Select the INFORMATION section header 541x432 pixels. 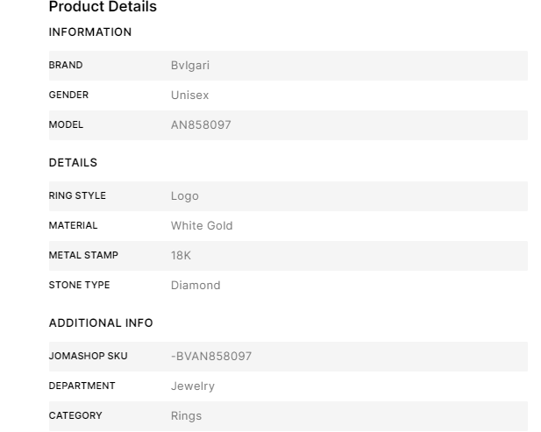pos(90,32)
